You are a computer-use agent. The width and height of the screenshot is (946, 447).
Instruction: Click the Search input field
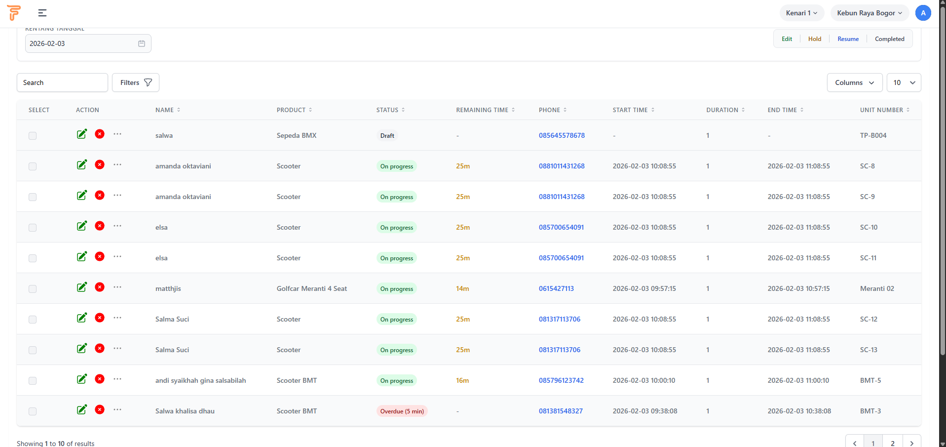coord(62,82)
